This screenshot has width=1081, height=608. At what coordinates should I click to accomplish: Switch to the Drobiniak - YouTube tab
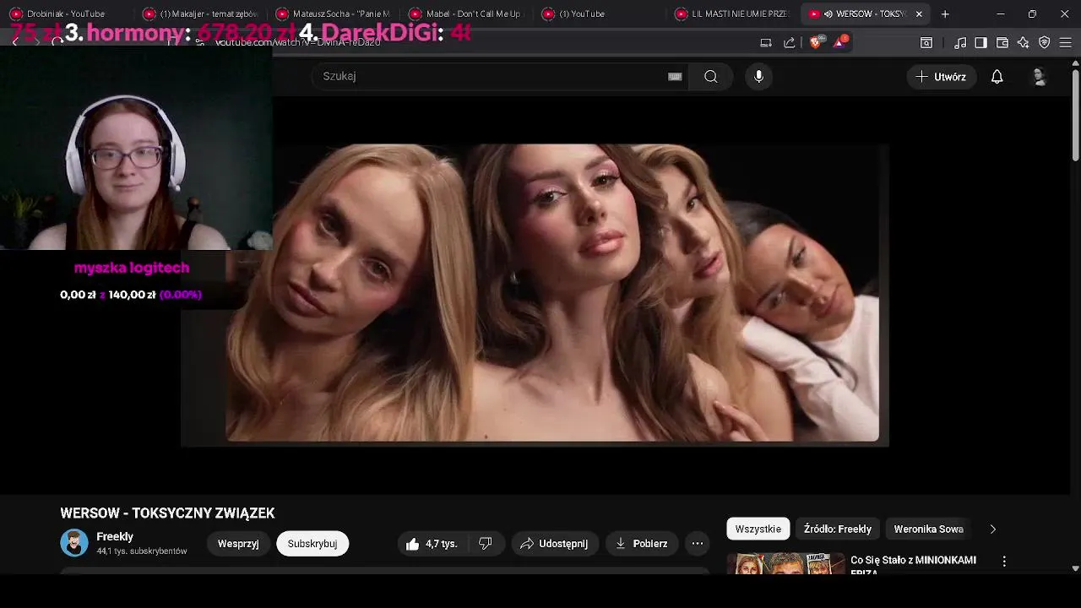(x=68, y=14)
